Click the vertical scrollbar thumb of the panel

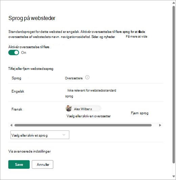tap(174, 84)
